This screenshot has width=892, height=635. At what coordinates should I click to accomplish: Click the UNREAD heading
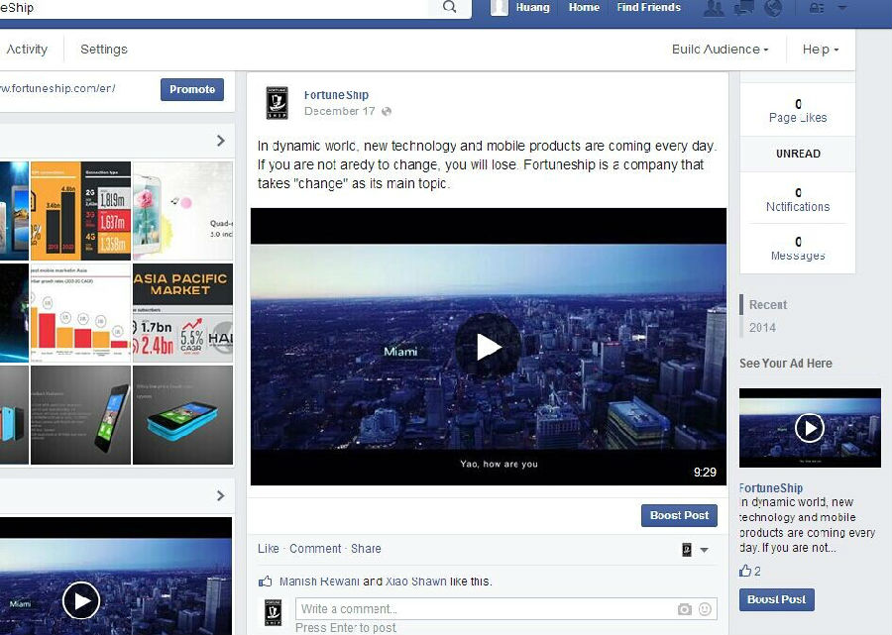798,154
